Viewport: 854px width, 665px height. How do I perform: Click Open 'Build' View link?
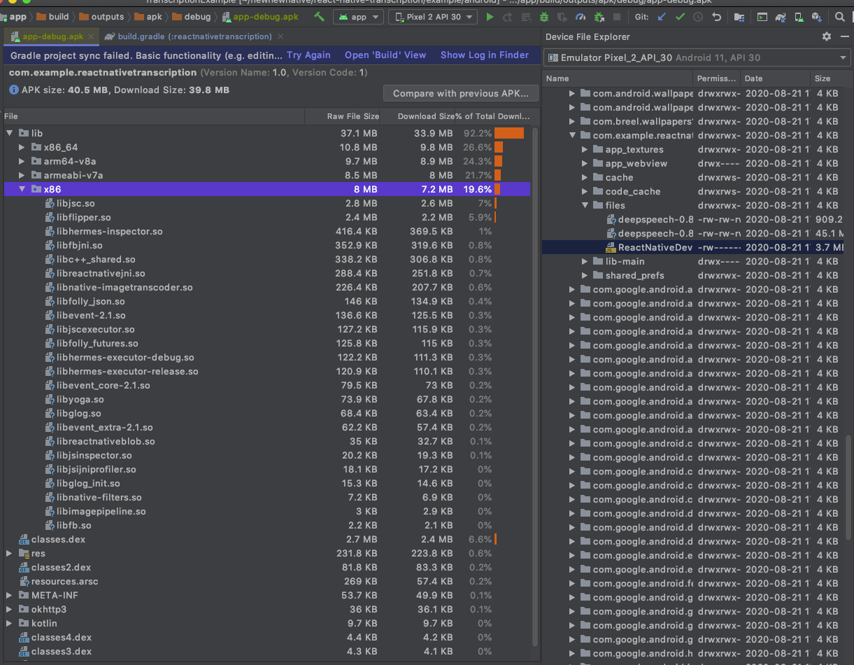385,55
